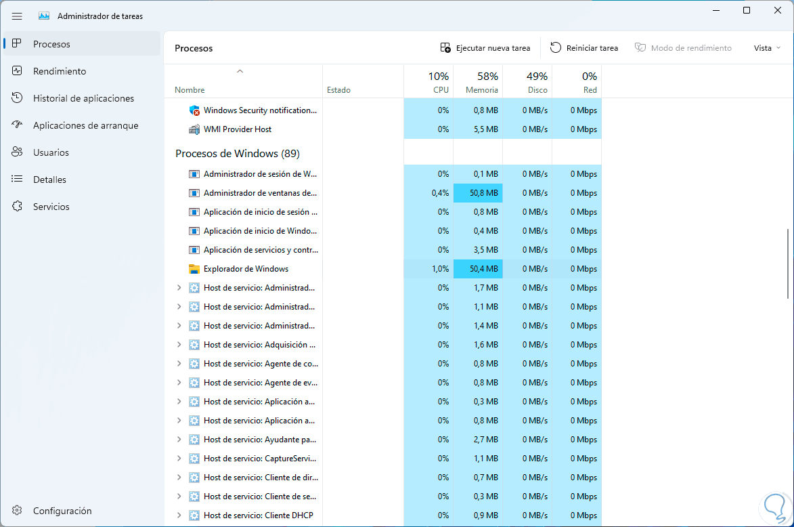Select the Rendimiento sidebar icon
The image size is (794, 527).
coord(17,71)
